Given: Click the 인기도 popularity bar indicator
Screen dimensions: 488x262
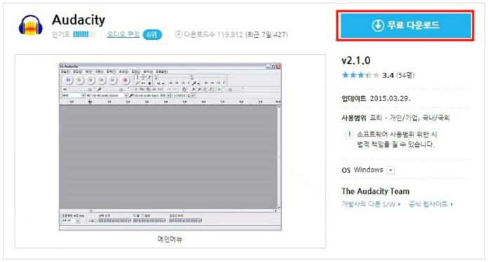Looking at the screenshot, I should tap(83, 34).
